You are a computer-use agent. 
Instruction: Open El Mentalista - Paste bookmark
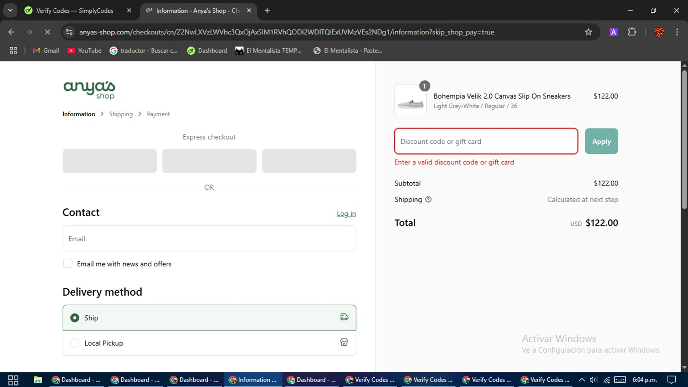tap(348, 50)
